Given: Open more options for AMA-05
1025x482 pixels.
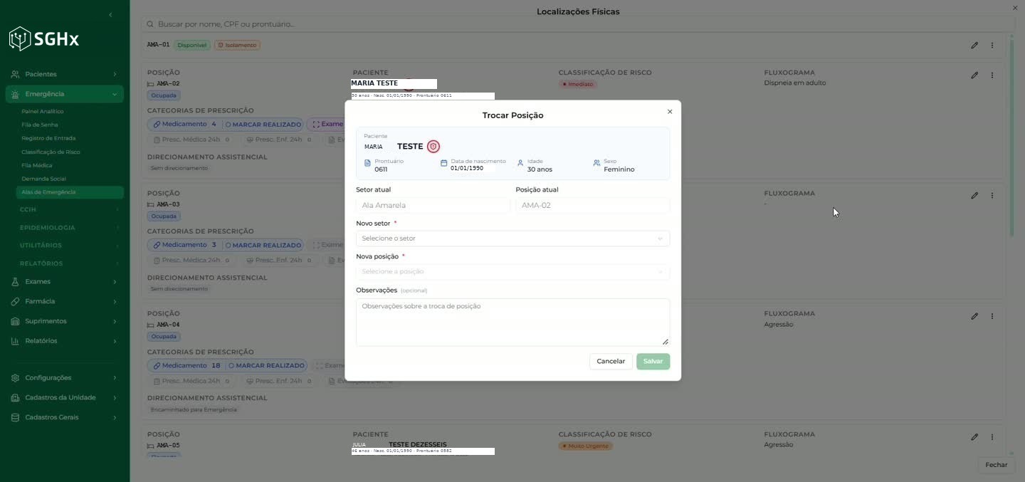Looking at the screenshot, I should pyautogui.click(x=992, y=437).
